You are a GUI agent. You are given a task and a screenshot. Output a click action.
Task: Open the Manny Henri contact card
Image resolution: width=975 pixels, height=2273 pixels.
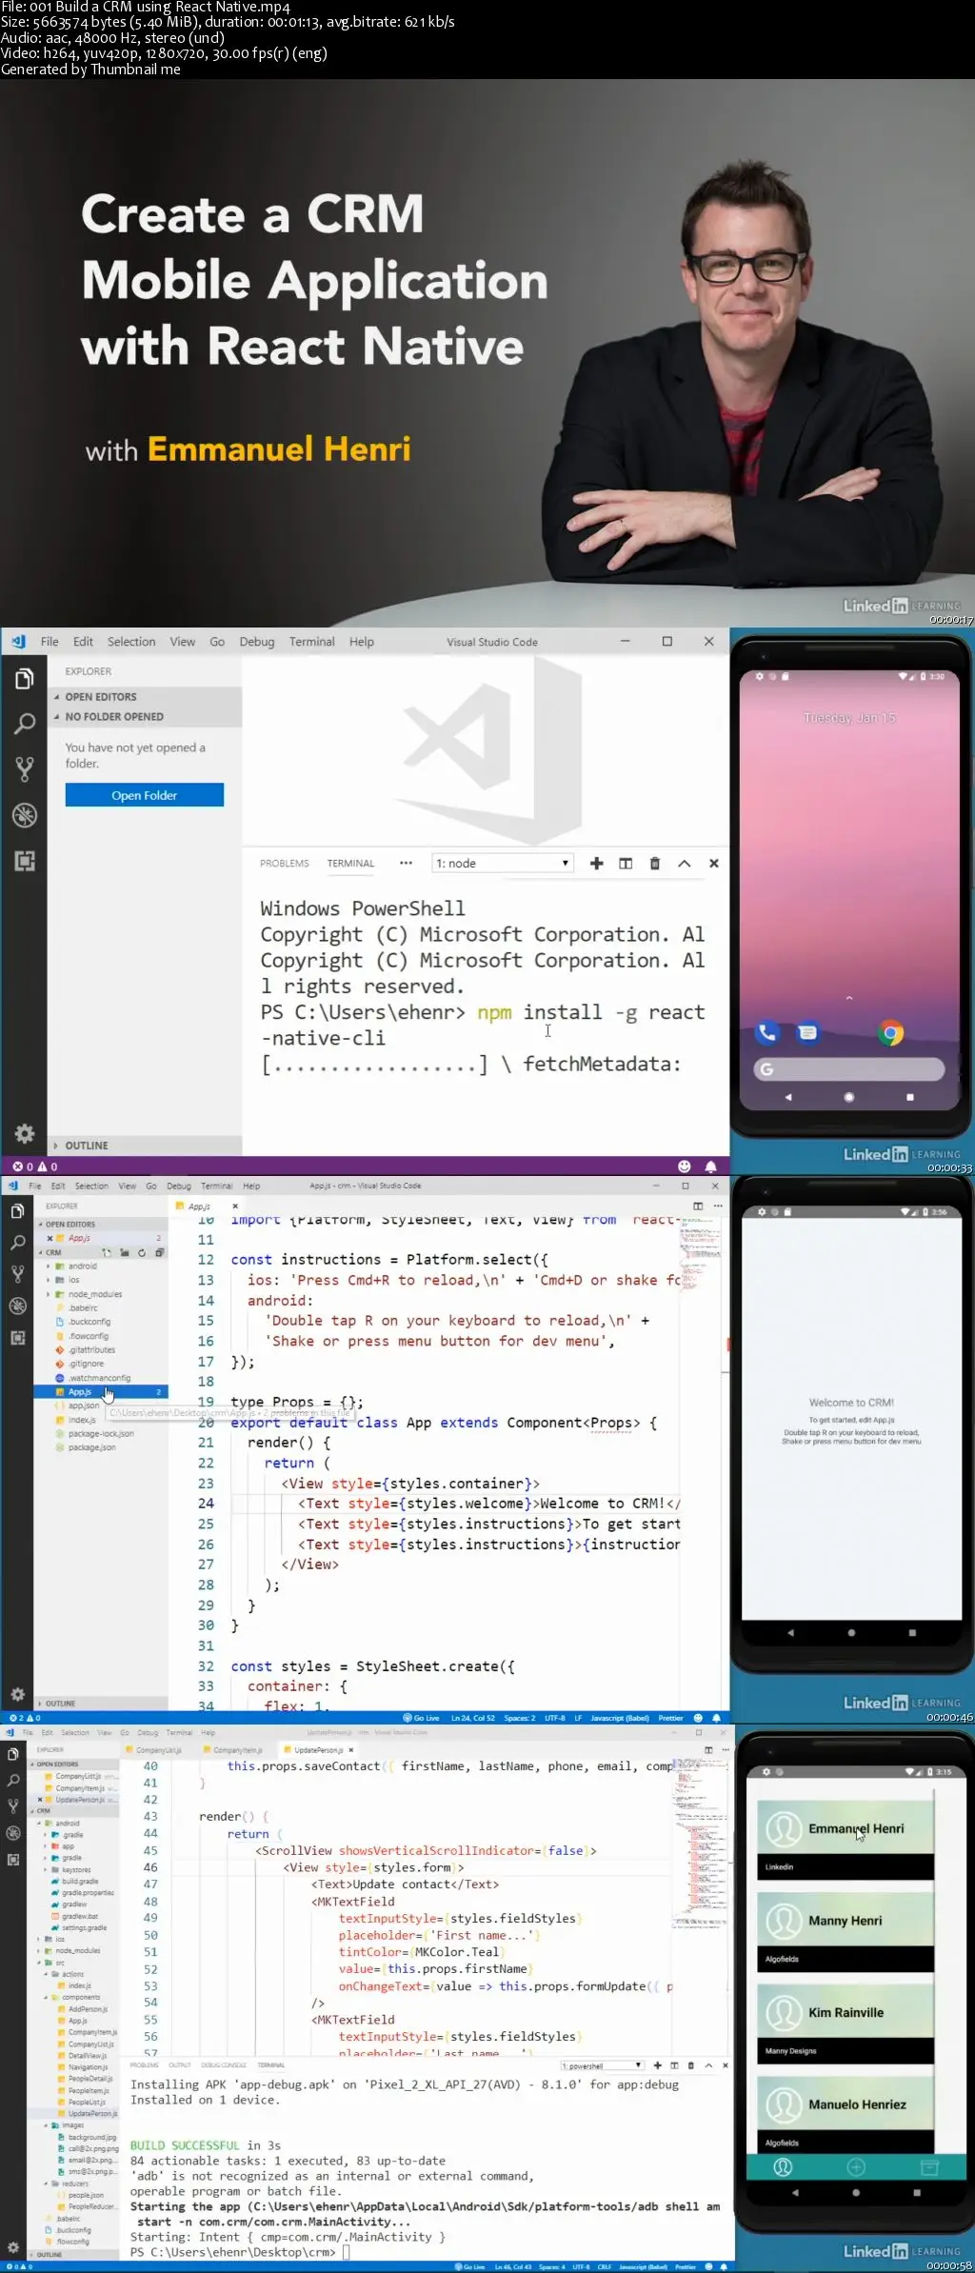click(x=846, y=1932)
